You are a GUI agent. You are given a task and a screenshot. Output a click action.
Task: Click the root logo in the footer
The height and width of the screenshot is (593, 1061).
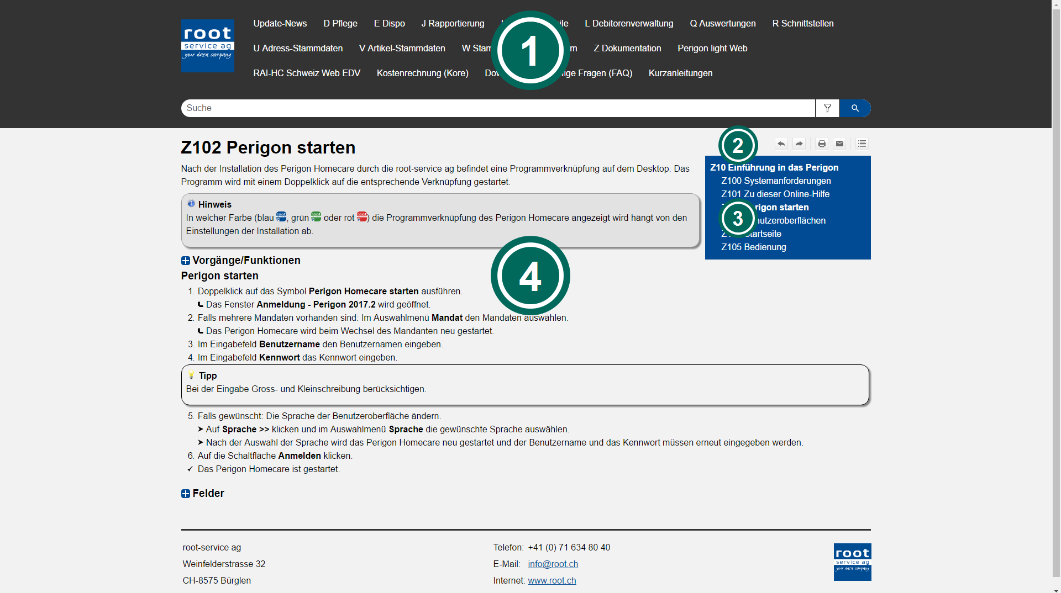point(852,562)
